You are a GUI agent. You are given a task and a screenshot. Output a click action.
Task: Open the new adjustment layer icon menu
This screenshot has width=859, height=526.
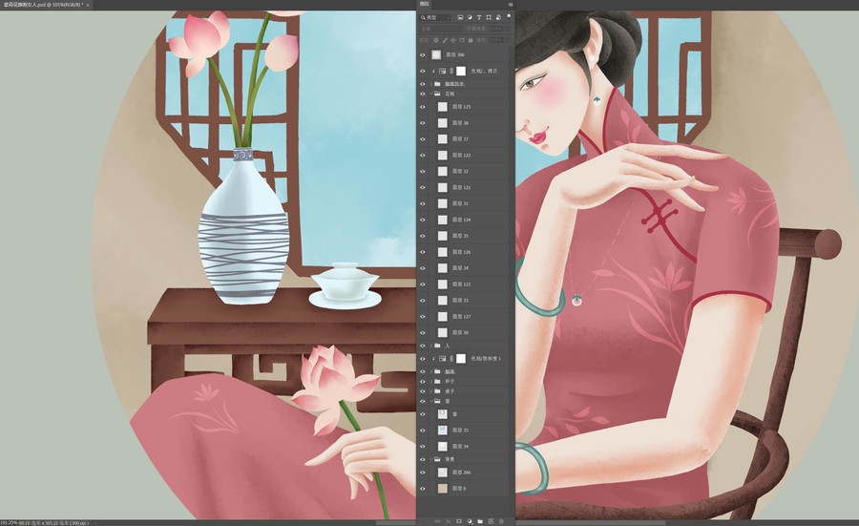click(470, 521)
